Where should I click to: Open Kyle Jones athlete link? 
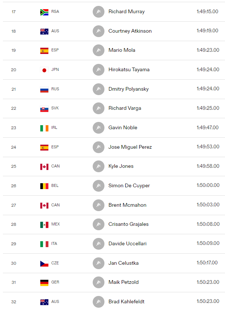(x=121, y=166)
